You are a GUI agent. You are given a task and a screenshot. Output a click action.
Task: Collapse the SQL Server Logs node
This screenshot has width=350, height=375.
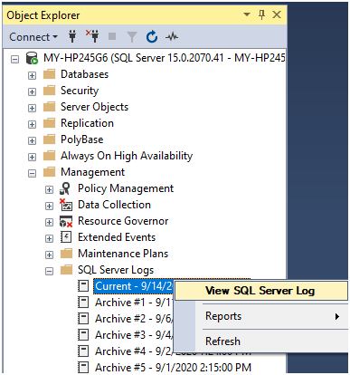tap(49, 271)
